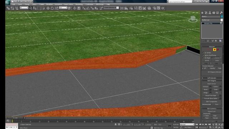Screen dimensions: 229x129
Task: Enable the Ignore Backfacing checkbox
Action: click(x=203, y=55)
